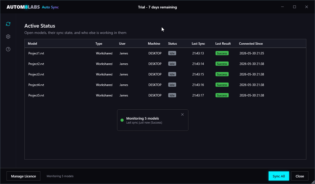Sort by the Status column header

(x=172, y=44)
